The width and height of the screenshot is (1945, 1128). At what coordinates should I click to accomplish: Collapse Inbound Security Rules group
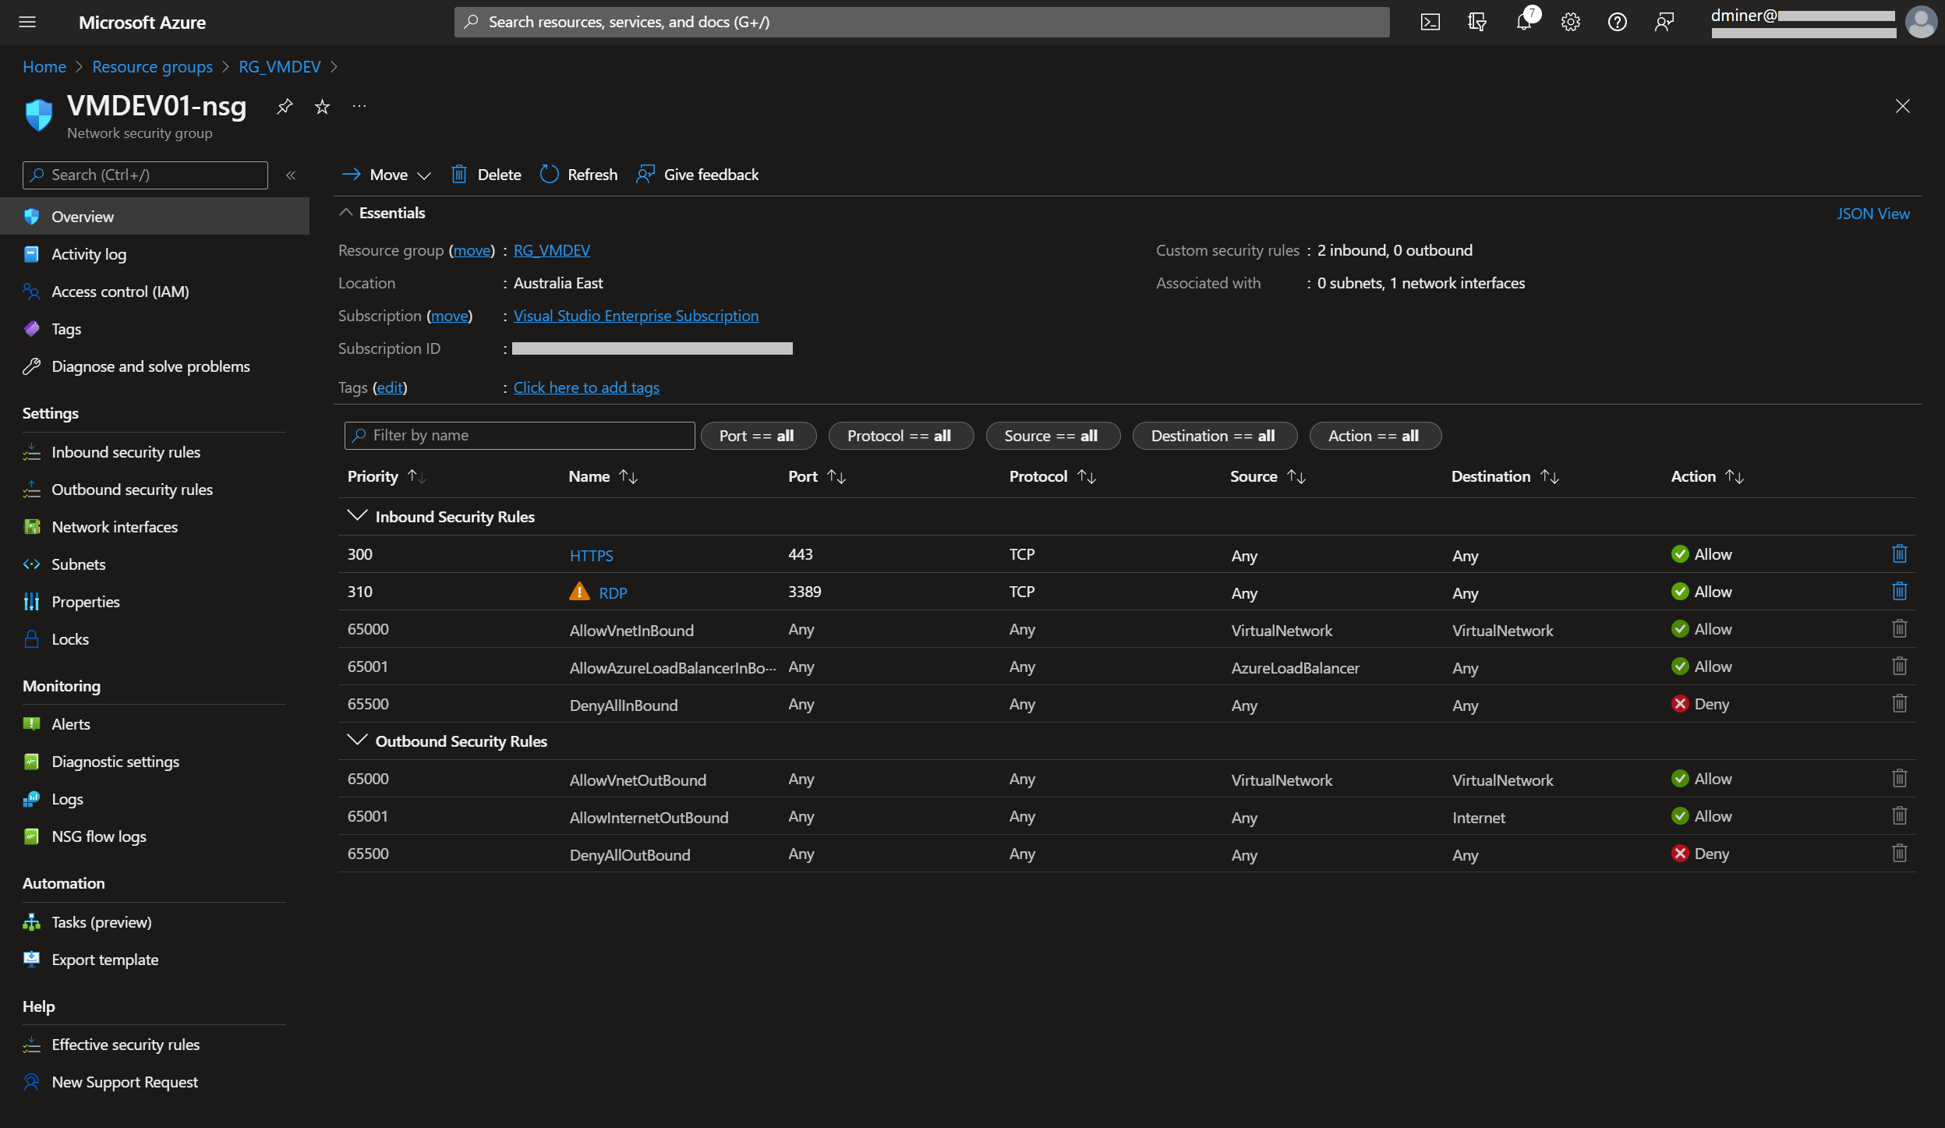pyautogui.click(x=356, y=516)
